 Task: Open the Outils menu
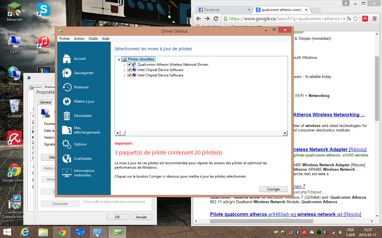click(x=93, y=39)
